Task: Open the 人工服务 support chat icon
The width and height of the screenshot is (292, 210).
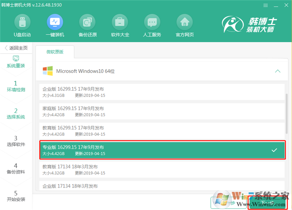Action: [152, 22]
